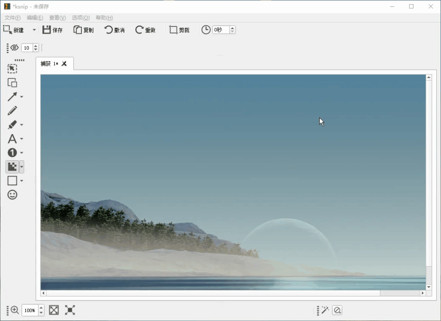Expand the Arrow tool variants dropdown
The width and height of the screenshot is (441, 321).
[22, 97]
